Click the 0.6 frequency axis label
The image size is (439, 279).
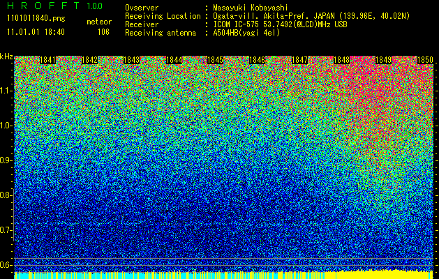6,265
